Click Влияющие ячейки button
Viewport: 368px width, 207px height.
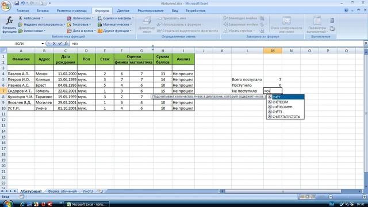(240, 18)
